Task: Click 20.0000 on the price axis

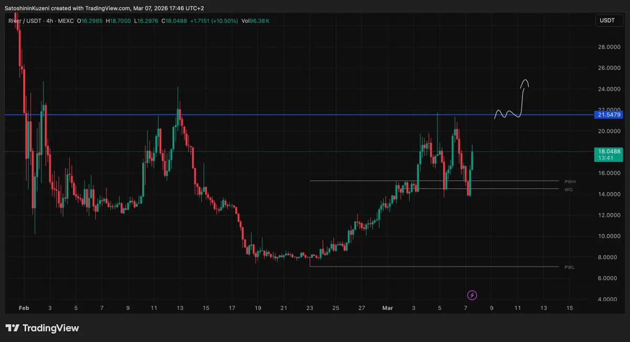Action: (609, 131)
